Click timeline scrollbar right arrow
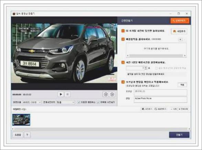This screenshot has width=202, height=150. point(189,129)
